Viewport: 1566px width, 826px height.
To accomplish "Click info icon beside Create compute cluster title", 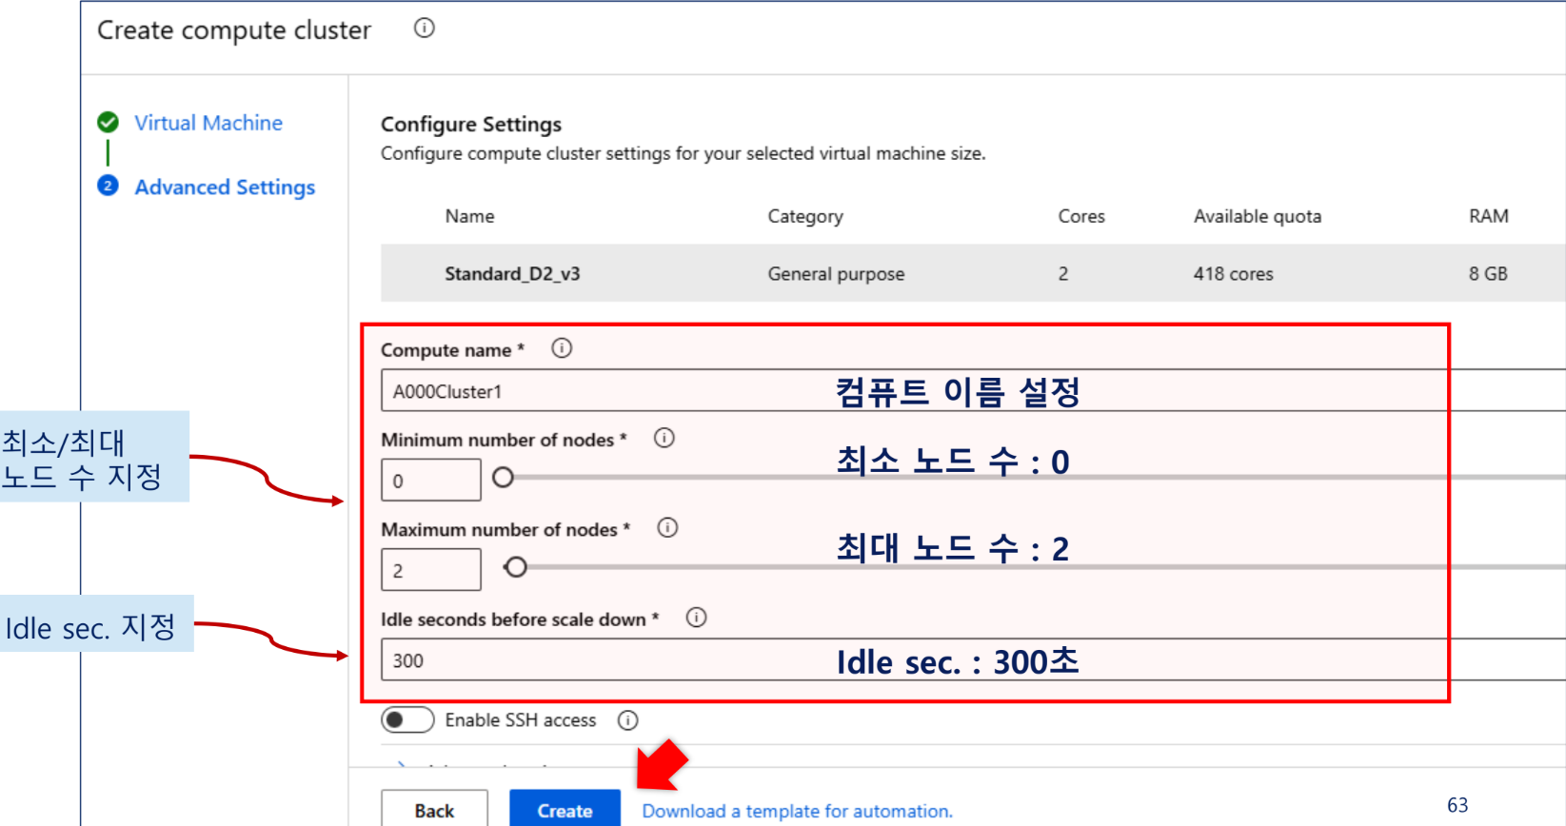I will (x=425, y=29).
